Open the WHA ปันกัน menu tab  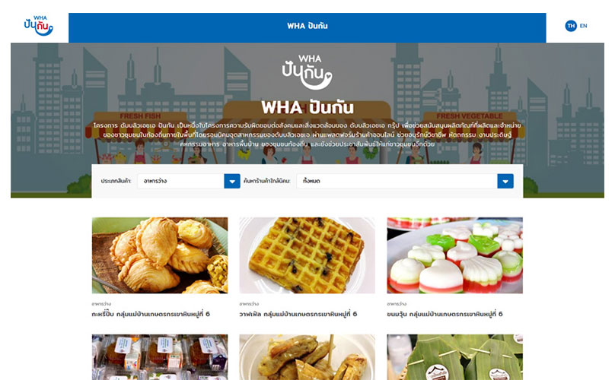pos(307,27)
